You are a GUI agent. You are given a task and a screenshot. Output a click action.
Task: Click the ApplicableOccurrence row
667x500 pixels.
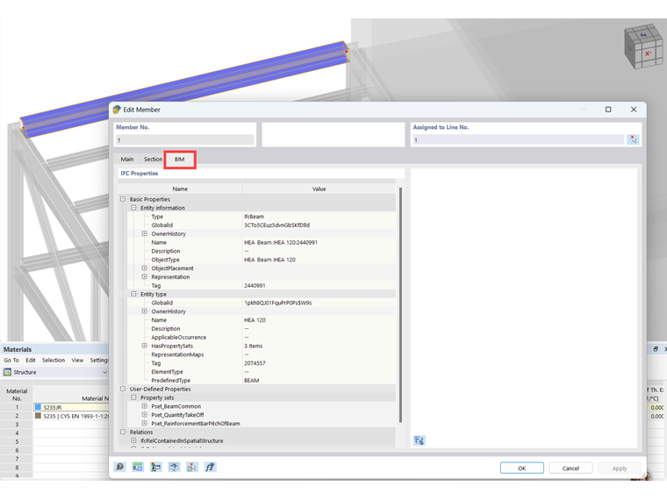coord(261,337)
